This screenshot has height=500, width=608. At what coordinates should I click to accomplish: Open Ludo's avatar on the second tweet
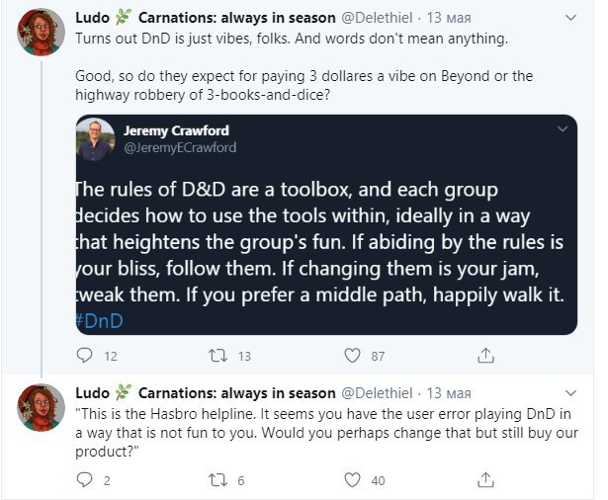pyautogui.click(x=41, y=407)
